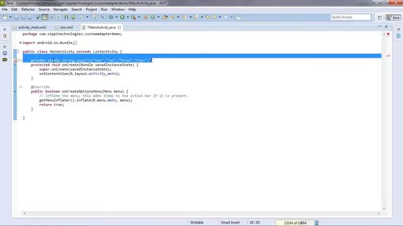403x226 pixels.
Task: Click the New Java Package icon
Action: coord(145,17)
